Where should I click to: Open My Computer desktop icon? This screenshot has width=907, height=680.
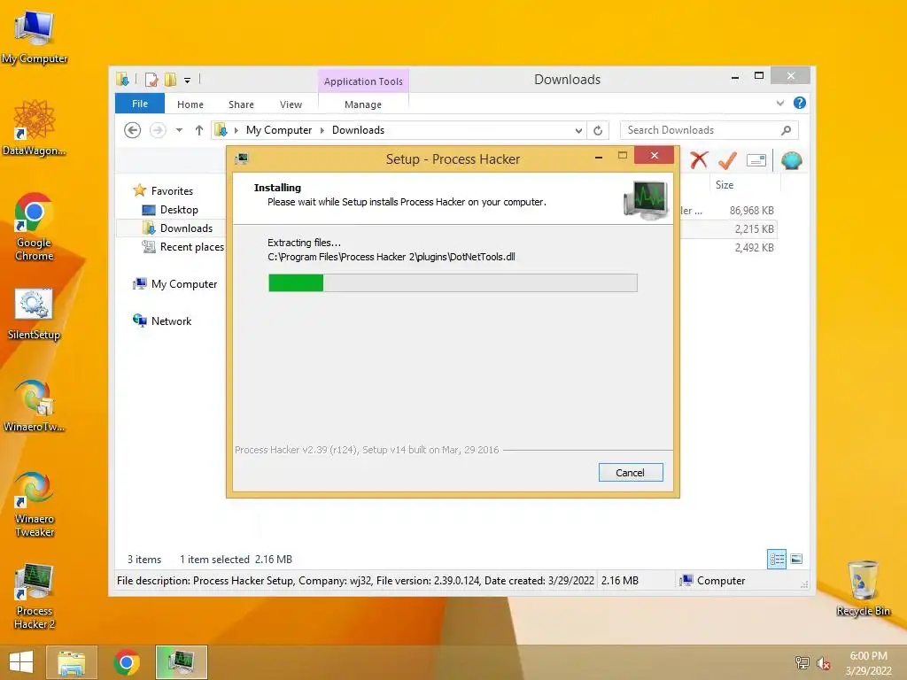(35, 37)
